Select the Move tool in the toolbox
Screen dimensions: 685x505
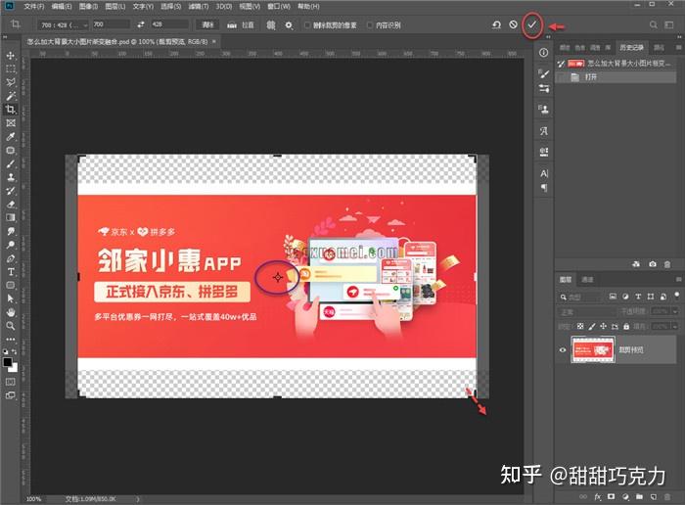click(11, 56)
